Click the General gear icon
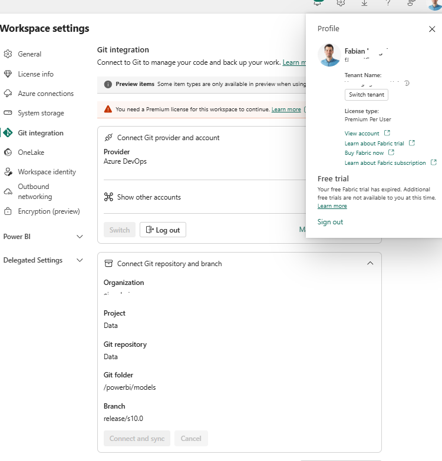The height and width of the screenshot is (461, 442). point(8,54)
